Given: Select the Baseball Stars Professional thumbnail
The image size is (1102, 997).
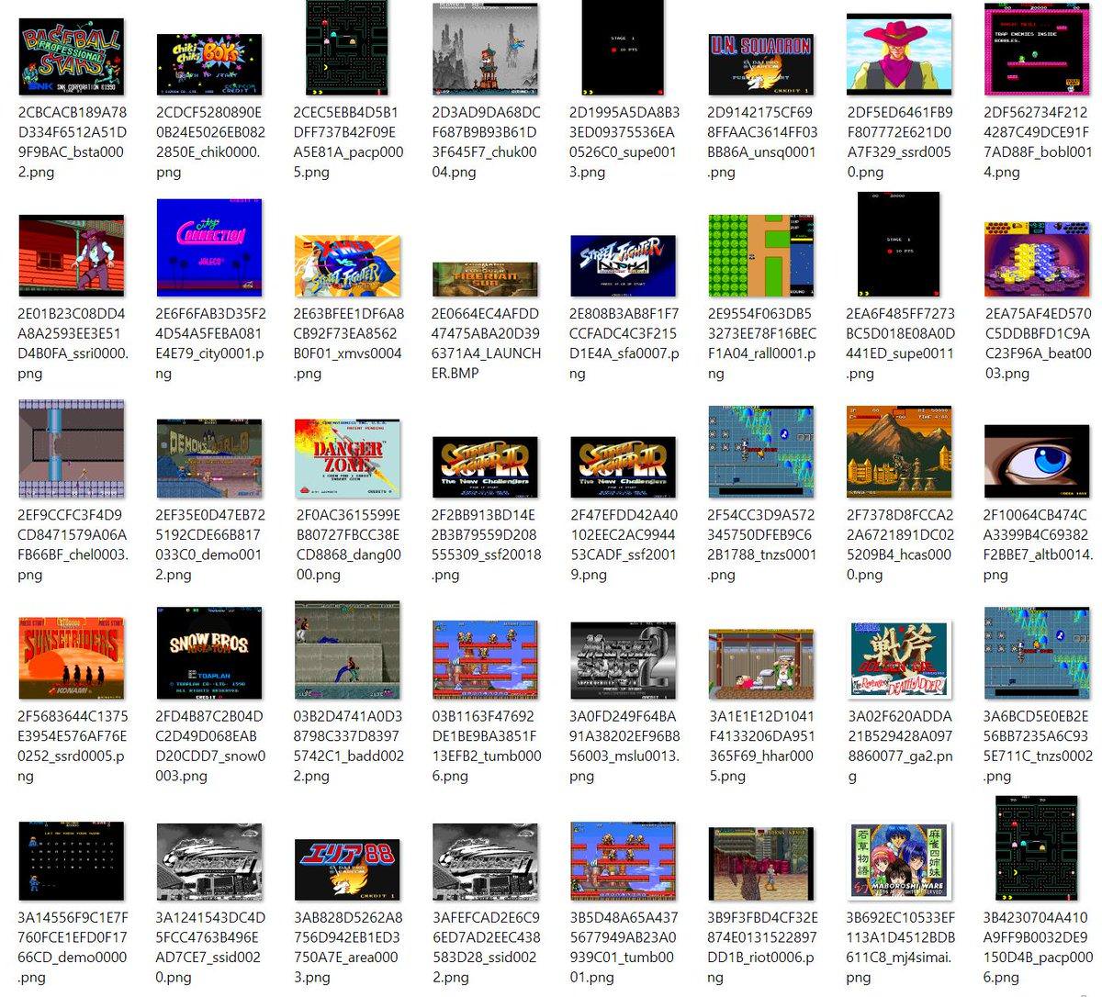Looking at the screenshot, I should tap(72, 56).
